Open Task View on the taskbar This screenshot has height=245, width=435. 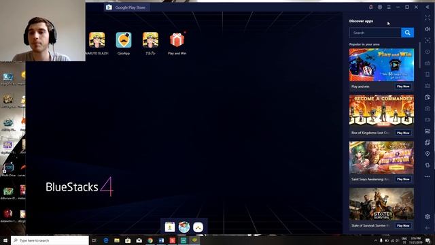(x=94, y=240)
